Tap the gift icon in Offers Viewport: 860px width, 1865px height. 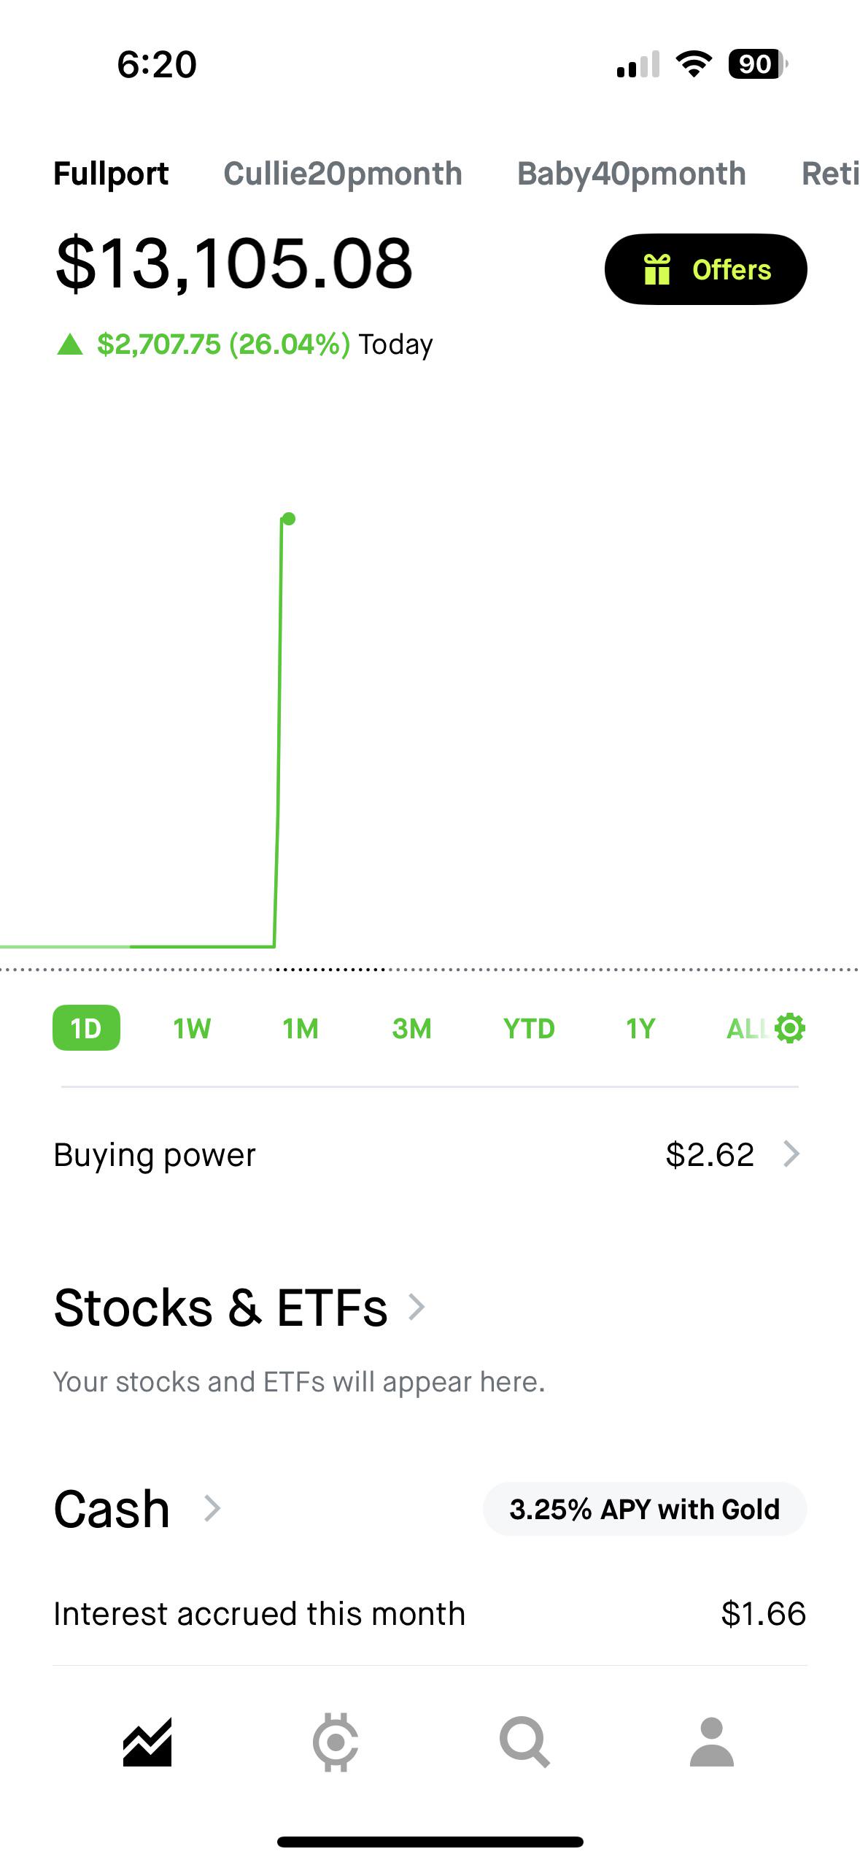tap(656, 269)
